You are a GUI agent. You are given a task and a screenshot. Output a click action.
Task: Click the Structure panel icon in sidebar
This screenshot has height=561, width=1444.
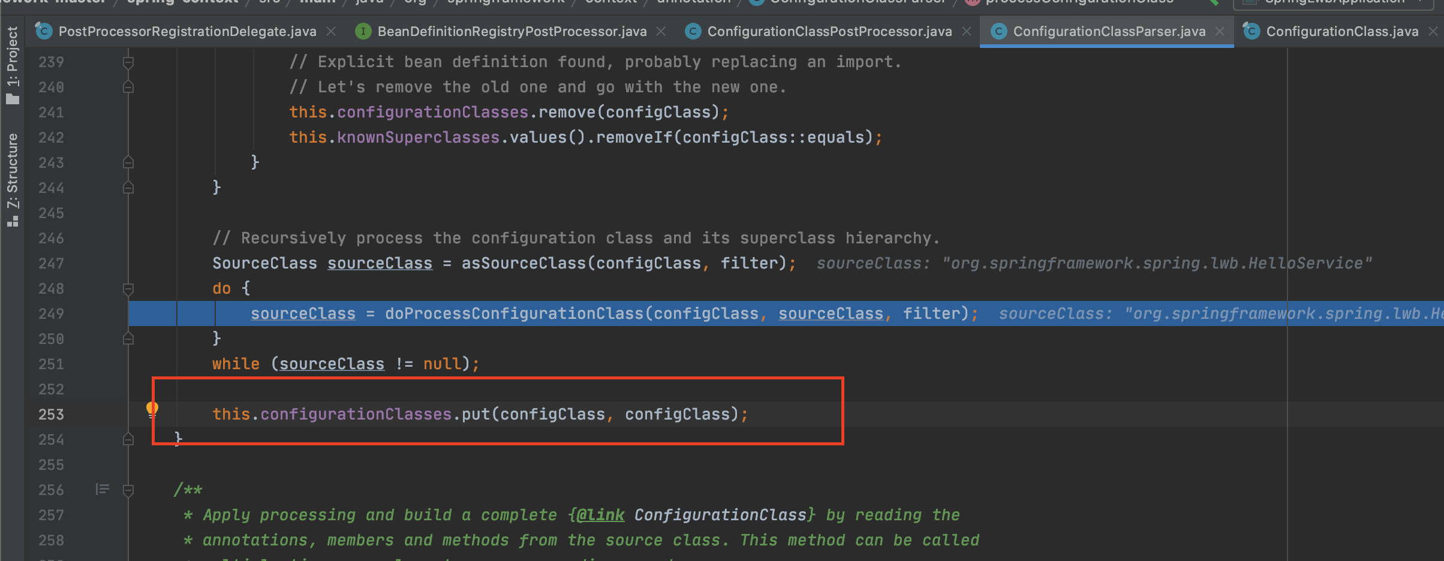coord(13,221)
